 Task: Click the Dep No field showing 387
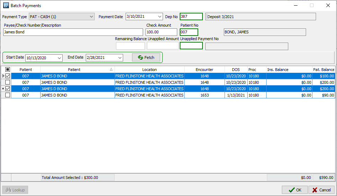(191, 17)
